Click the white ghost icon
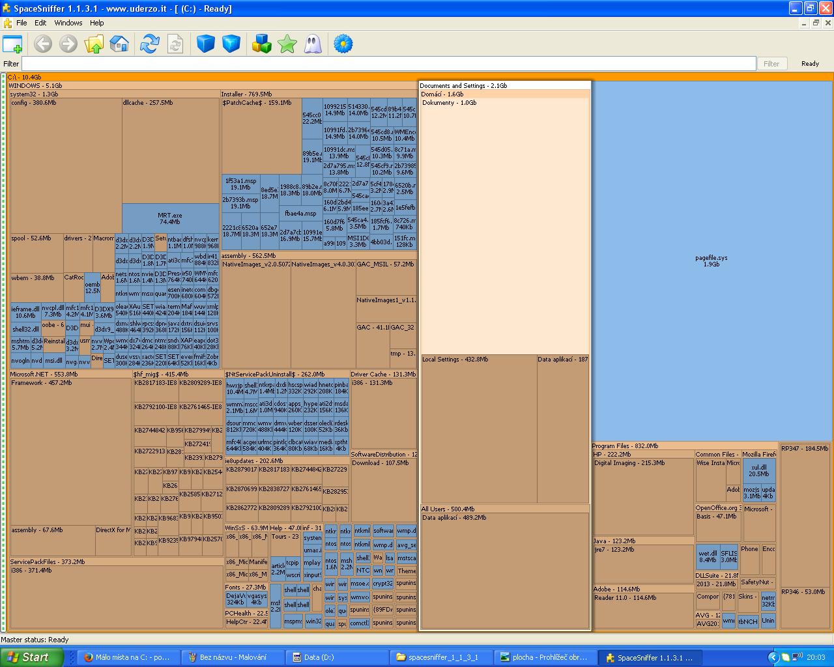This screenshot has width=834, height=667. [313, 44]
